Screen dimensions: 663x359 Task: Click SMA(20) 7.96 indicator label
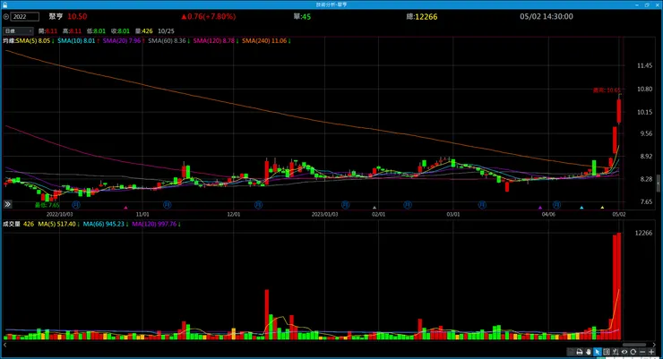click(124, 41)
